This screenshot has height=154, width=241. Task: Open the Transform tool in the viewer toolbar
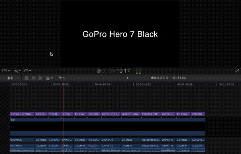pos(4,71)
